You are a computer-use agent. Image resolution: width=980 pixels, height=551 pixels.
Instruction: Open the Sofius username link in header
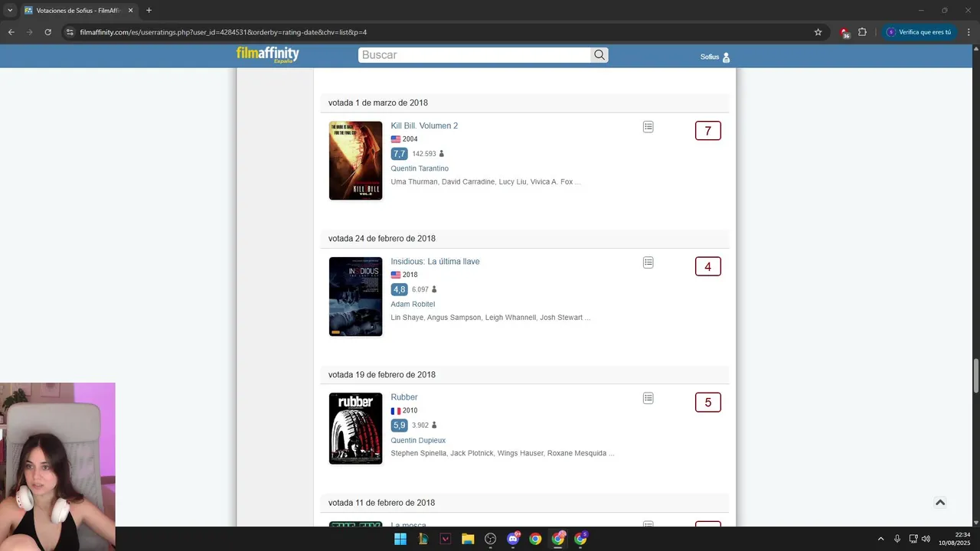[710, 57]
